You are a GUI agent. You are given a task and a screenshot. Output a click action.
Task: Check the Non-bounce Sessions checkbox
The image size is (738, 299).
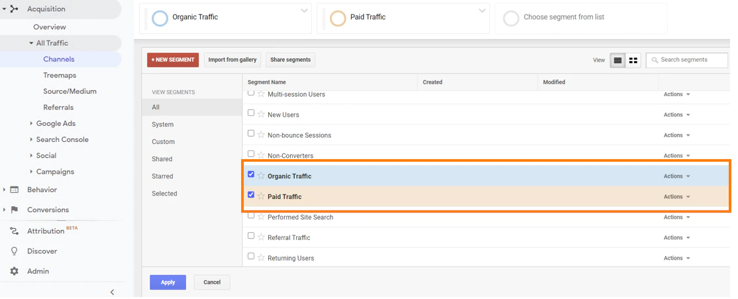tap(251, 133)
